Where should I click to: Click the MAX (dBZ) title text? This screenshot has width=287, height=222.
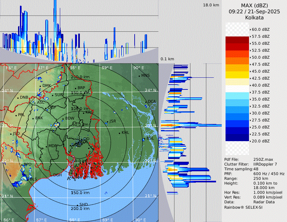pyautogui.click(x=254, y=5)
